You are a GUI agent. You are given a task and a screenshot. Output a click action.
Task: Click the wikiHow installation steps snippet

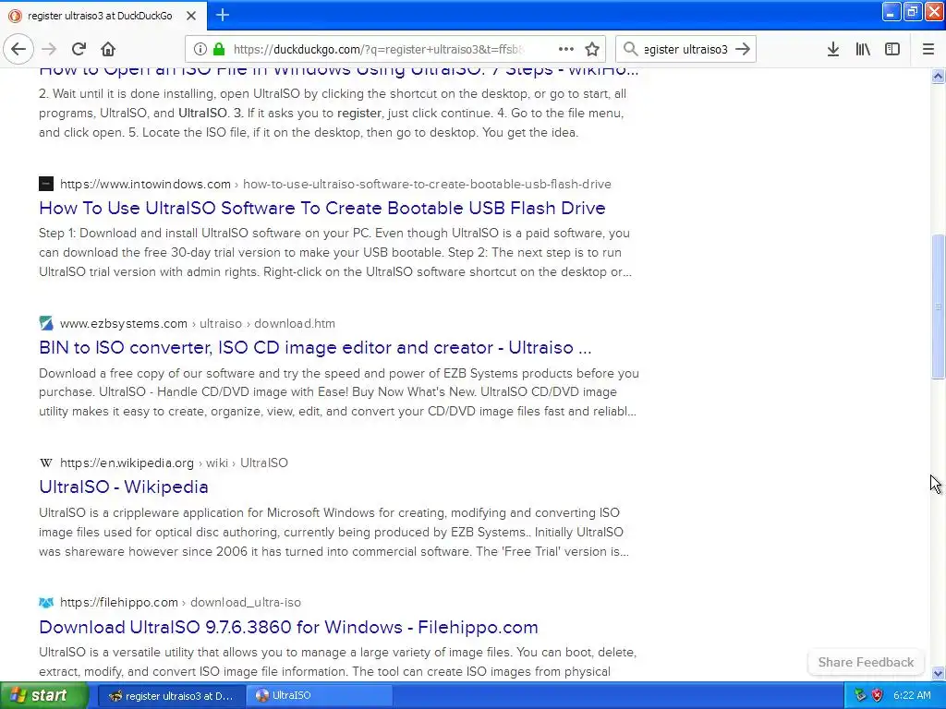333,113
